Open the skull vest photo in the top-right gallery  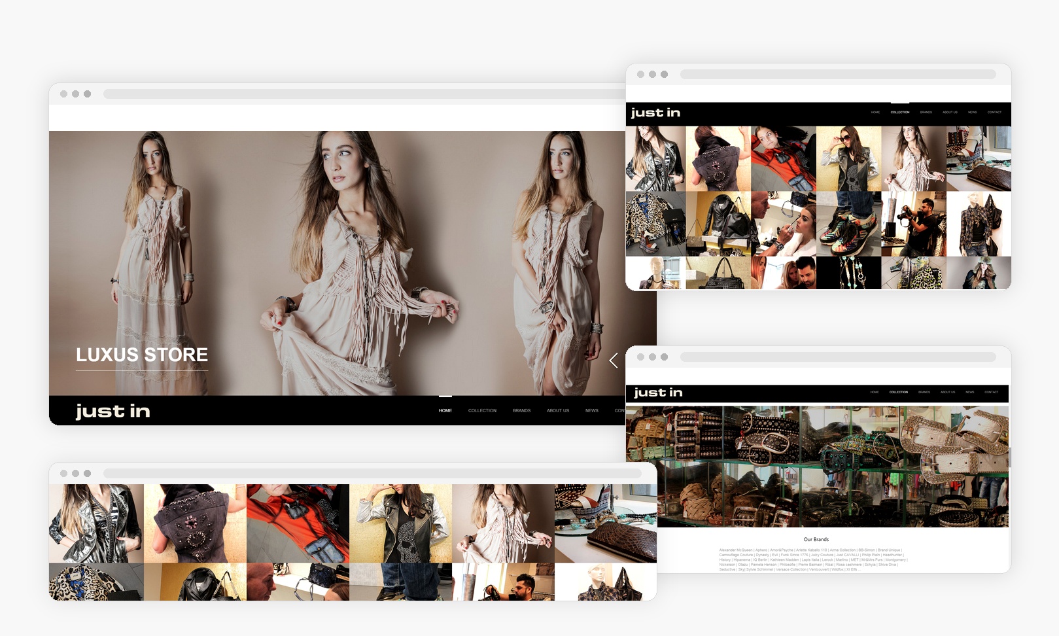(x=849, y=159)
